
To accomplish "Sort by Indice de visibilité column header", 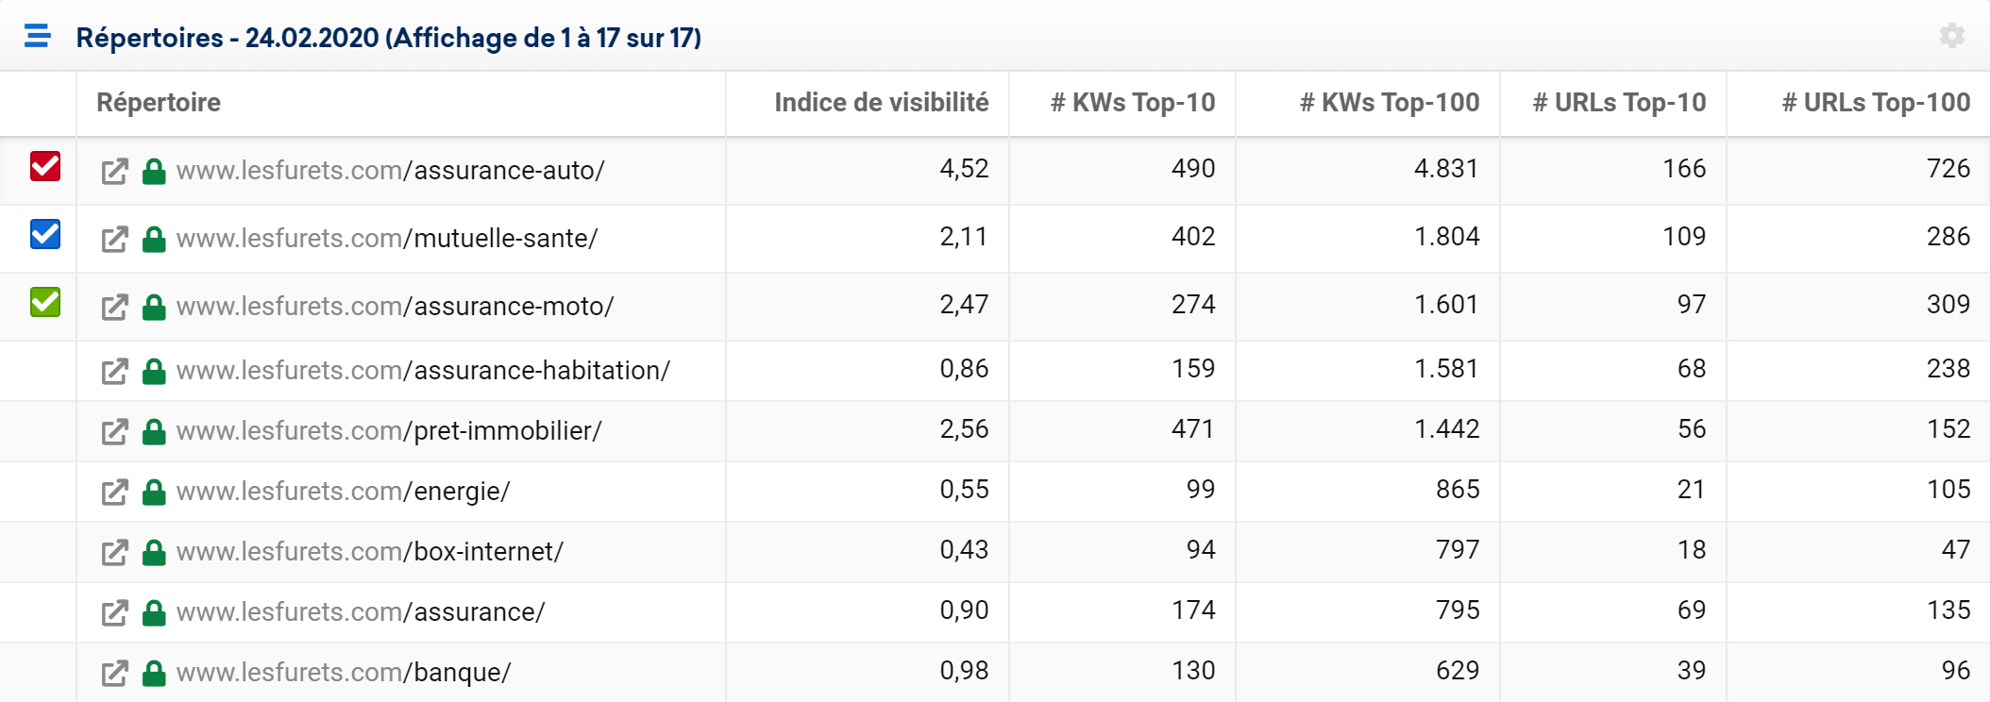I will 882,102.
